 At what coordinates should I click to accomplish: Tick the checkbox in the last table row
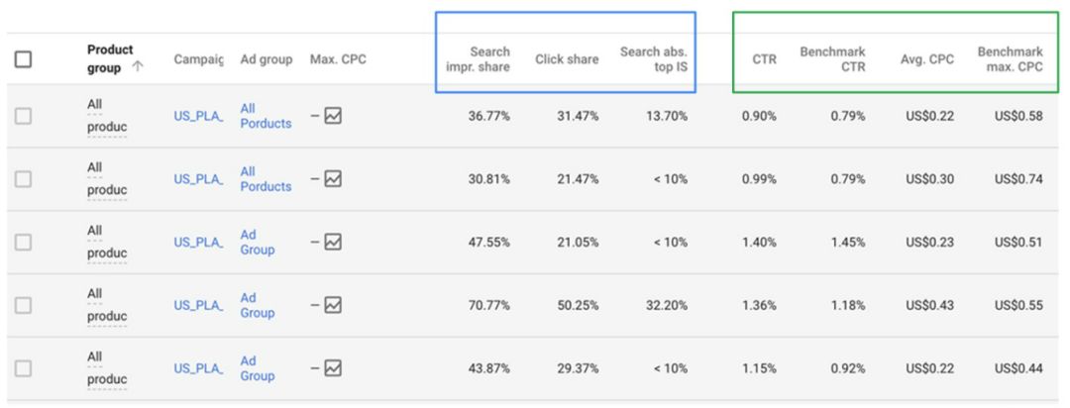click(25, 368)
